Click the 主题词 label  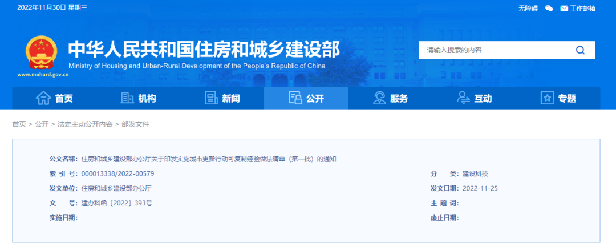pyautogui.click(x=445, y=204)
